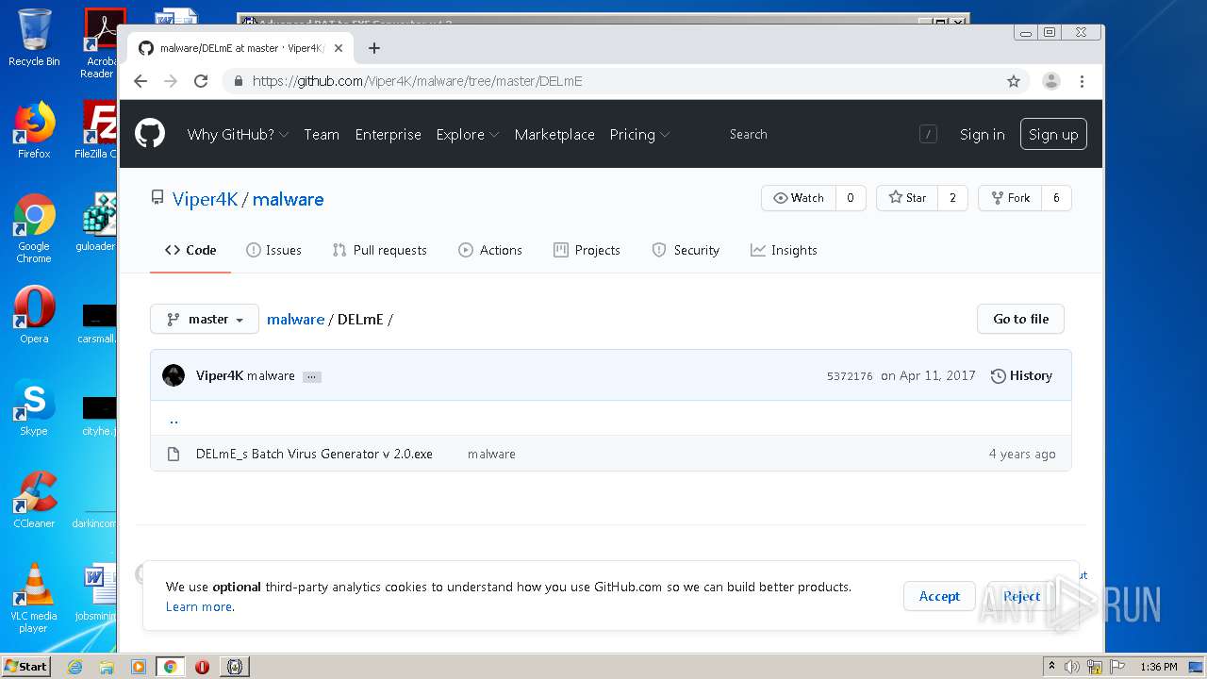Switch to the Actions tab

click(490, 250)
